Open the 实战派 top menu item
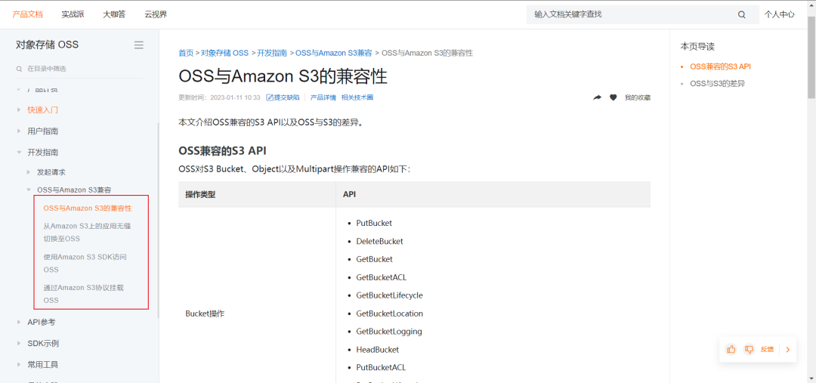This screenshot has height=383, width=816. tap(73, 14)
